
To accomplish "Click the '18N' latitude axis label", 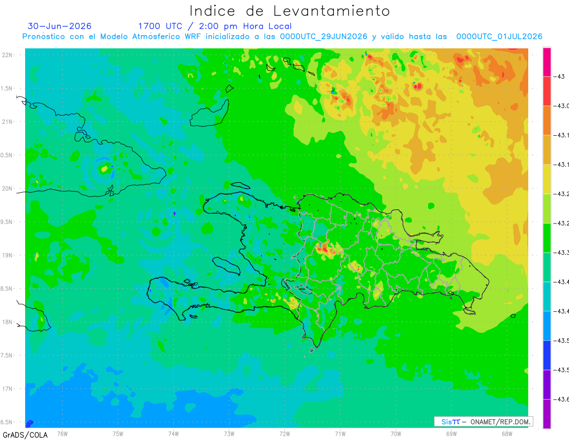I will click(8, 322).
